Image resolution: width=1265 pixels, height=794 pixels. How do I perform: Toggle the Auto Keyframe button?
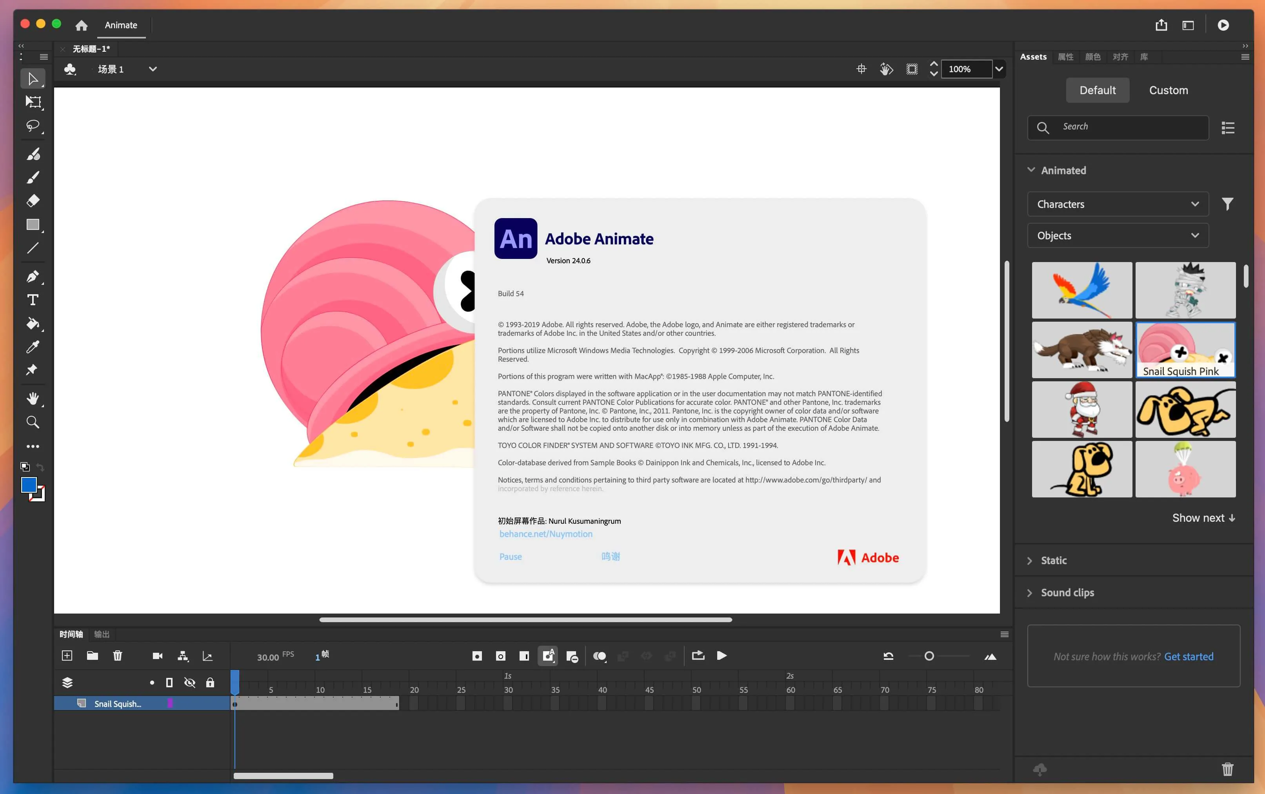pos(547,656)
